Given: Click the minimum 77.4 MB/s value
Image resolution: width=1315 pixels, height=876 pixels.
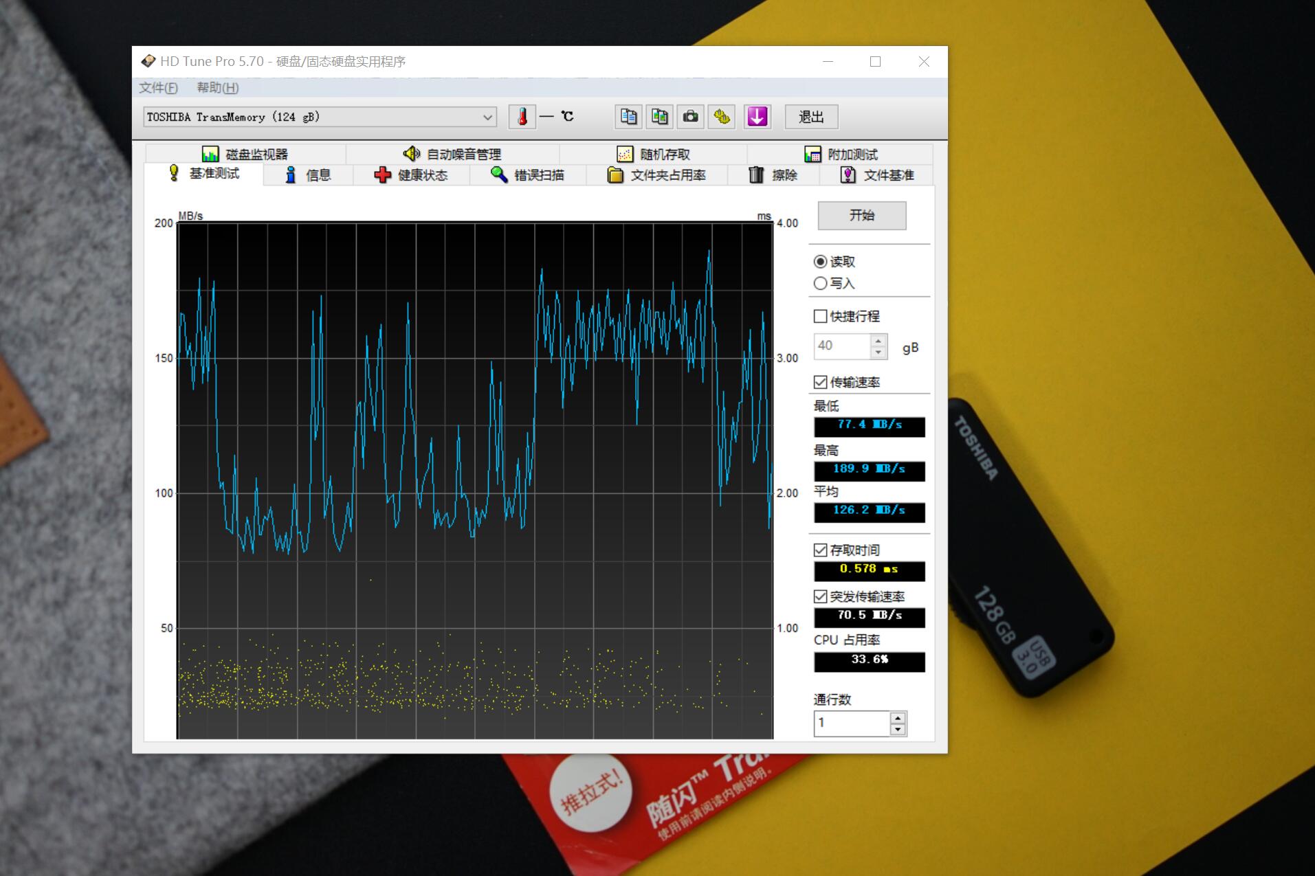Looking at the screenshot, I should 870,426.
